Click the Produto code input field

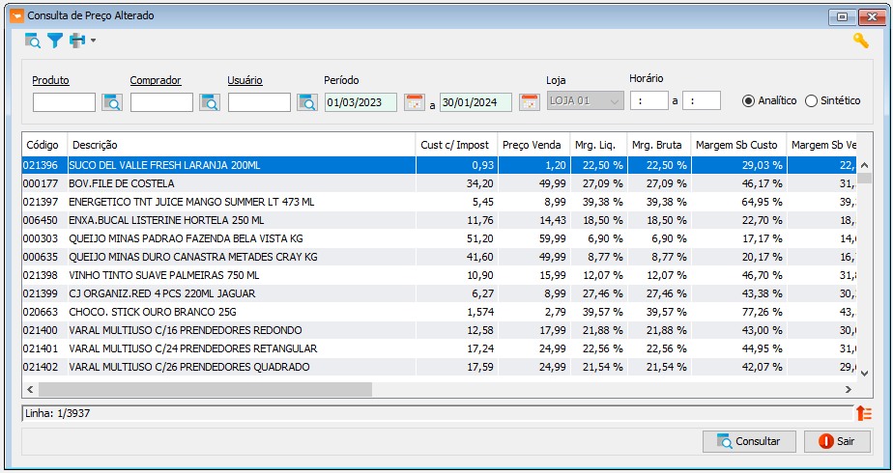tap(64, 102)
